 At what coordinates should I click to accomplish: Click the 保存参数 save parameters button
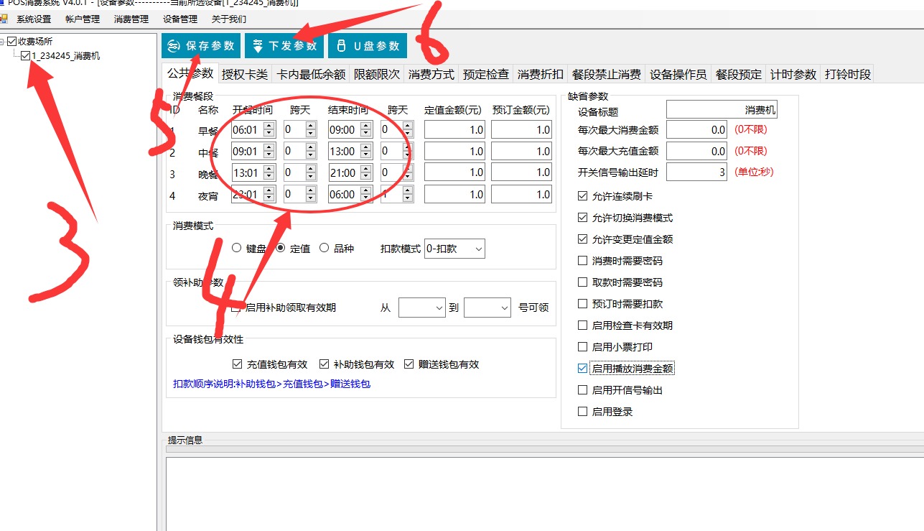pyautogui.click(x=200, y=46)
